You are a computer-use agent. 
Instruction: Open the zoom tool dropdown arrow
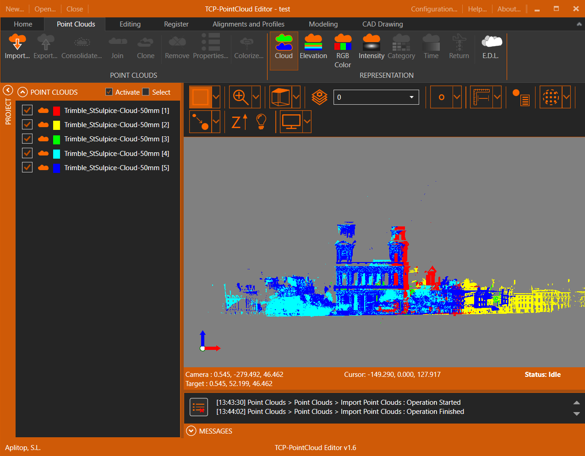point(256,97)
